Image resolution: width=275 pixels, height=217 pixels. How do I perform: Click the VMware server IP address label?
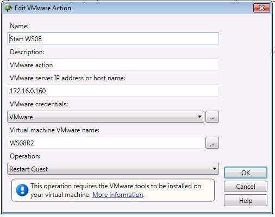(67, 78)
